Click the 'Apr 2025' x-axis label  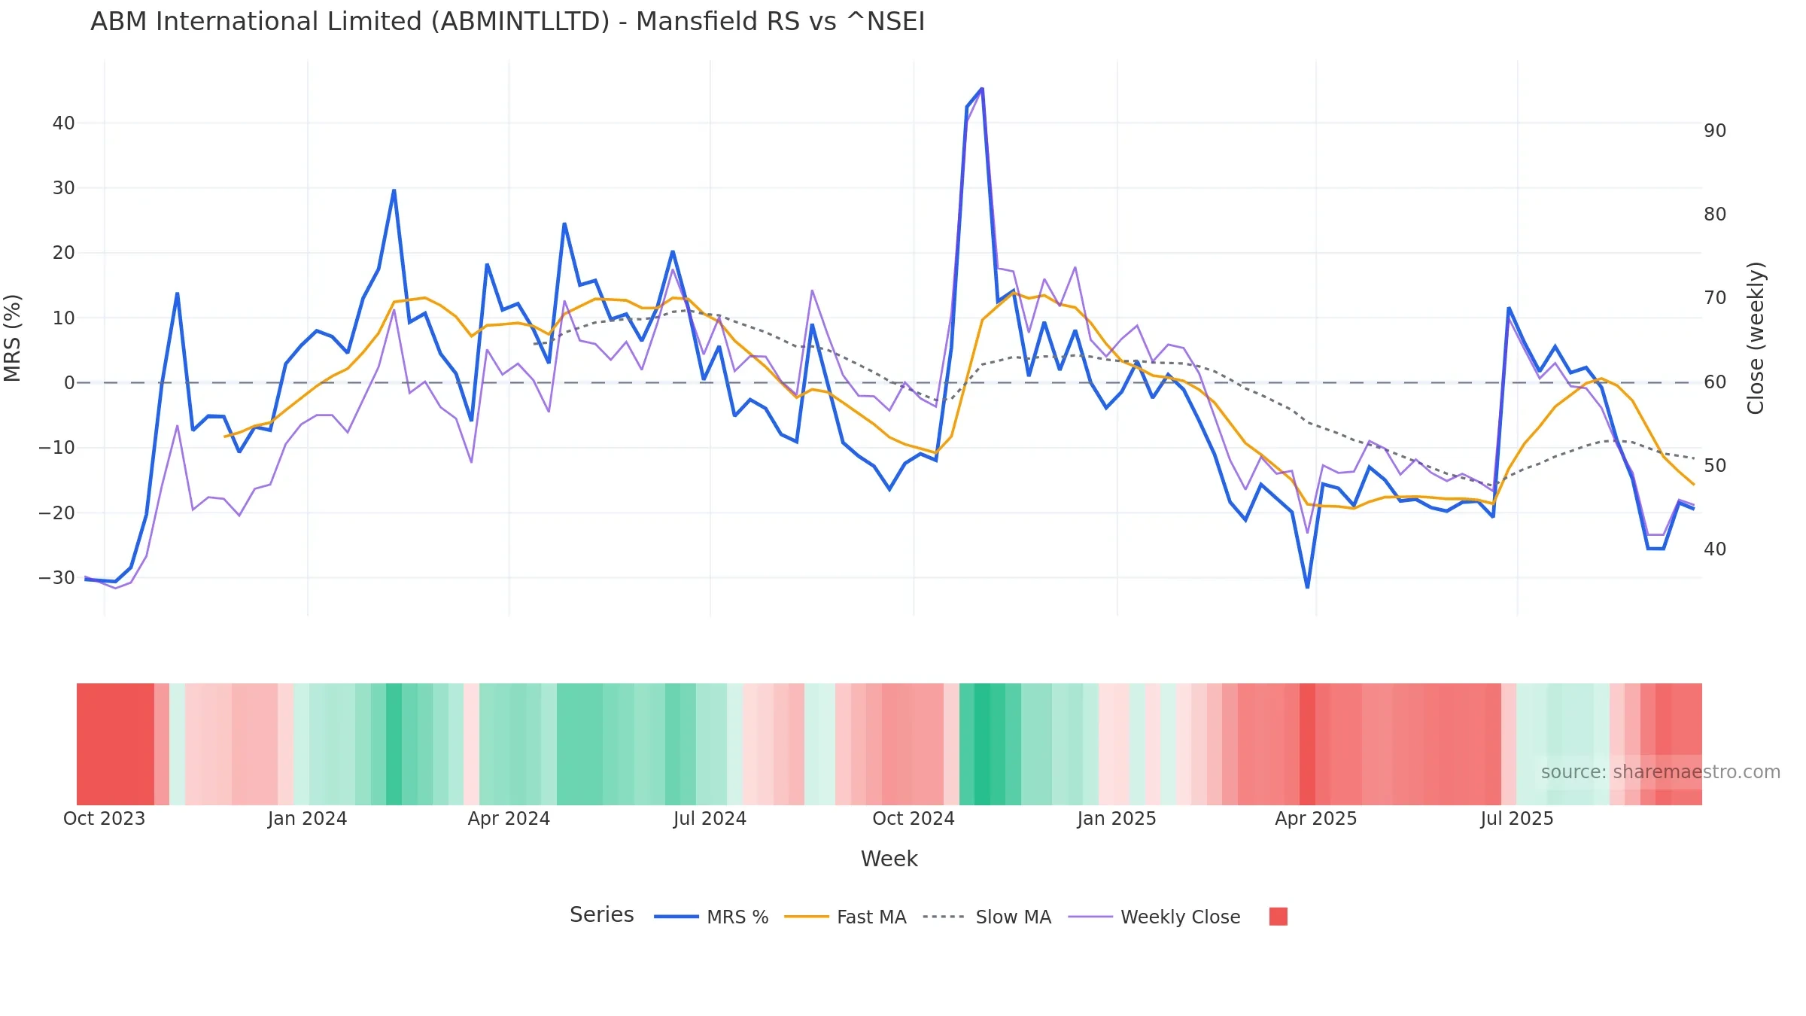tap(1315, 818)
